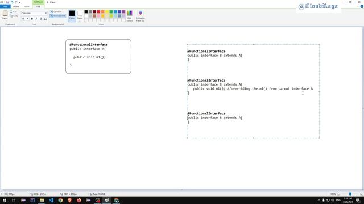This screenshot has width=364, height=204.
Task: Pick the dark red color swatch
Action: pyautogui.click(x=94, y=11)
